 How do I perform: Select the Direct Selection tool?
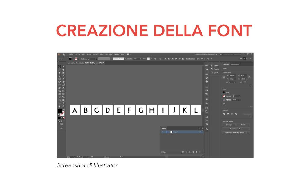click(x=63, y=67)
